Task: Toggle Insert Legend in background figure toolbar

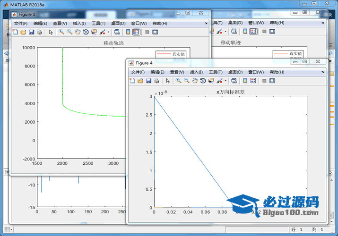Action: 253,32
